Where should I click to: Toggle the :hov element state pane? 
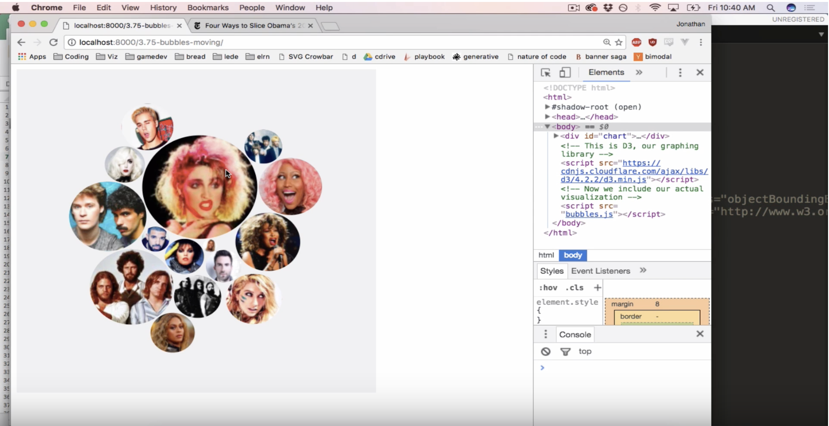(x=548, y=288)
